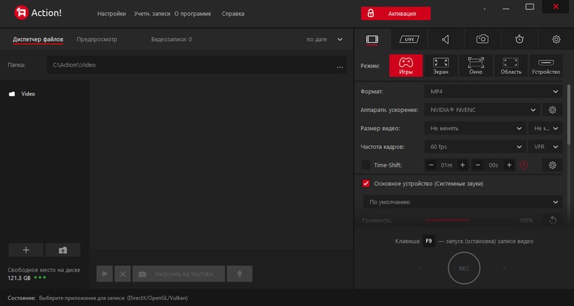Screen dimensions: 574x306
Task: Select the Устройство recording mode
Action: pos(546,66)
